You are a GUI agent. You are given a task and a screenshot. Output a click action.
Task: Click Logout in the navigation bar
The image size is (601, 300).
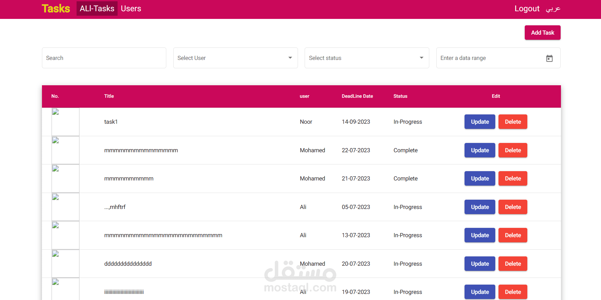point(527,9)
